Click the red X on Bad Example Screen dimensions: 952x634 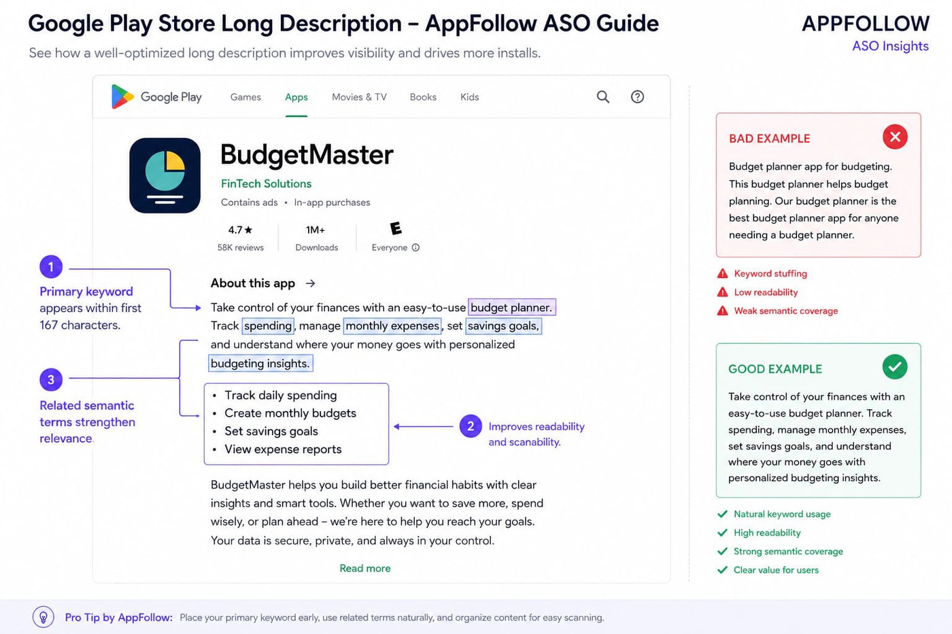[x=895, y=137]
